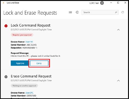Click the 'Requires your approval' status badge
Screen dimensions: 129x99
click(x=22, y=35)
